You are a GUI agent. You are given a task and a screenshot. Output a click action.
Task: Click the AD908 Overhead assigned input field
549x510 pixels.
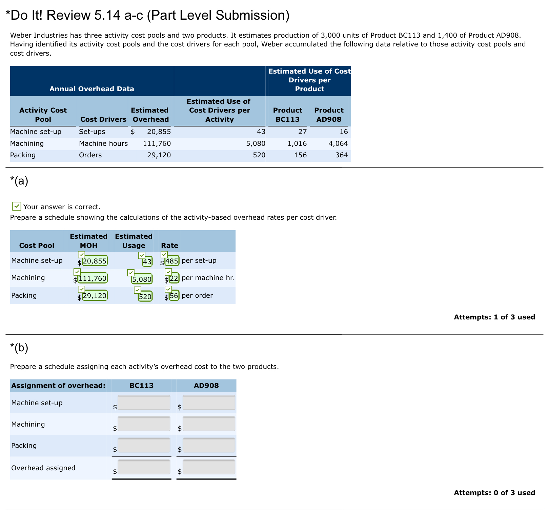[209, 467]
